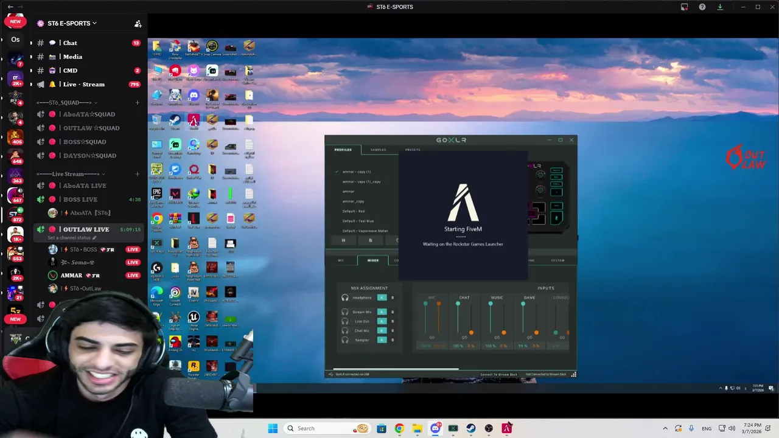Screen dimensions: 779x438
Task: Select 'Default - Red' GoXLR profile
Action: pyautogui.click(x=354, y=211)
